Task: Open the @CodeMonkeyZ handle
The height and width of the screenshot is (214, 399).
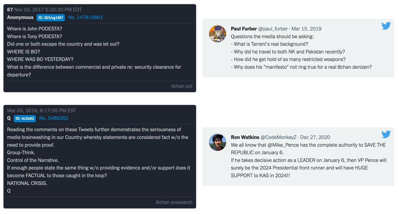Action: click(278, 137)
